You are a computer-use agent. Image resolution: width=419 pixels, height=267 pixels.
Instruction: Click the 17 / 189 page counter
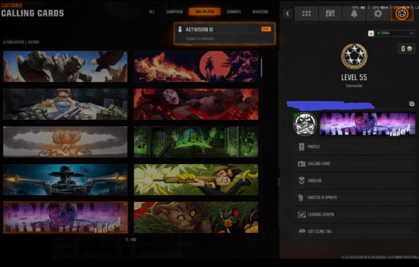tap(131, 240)
